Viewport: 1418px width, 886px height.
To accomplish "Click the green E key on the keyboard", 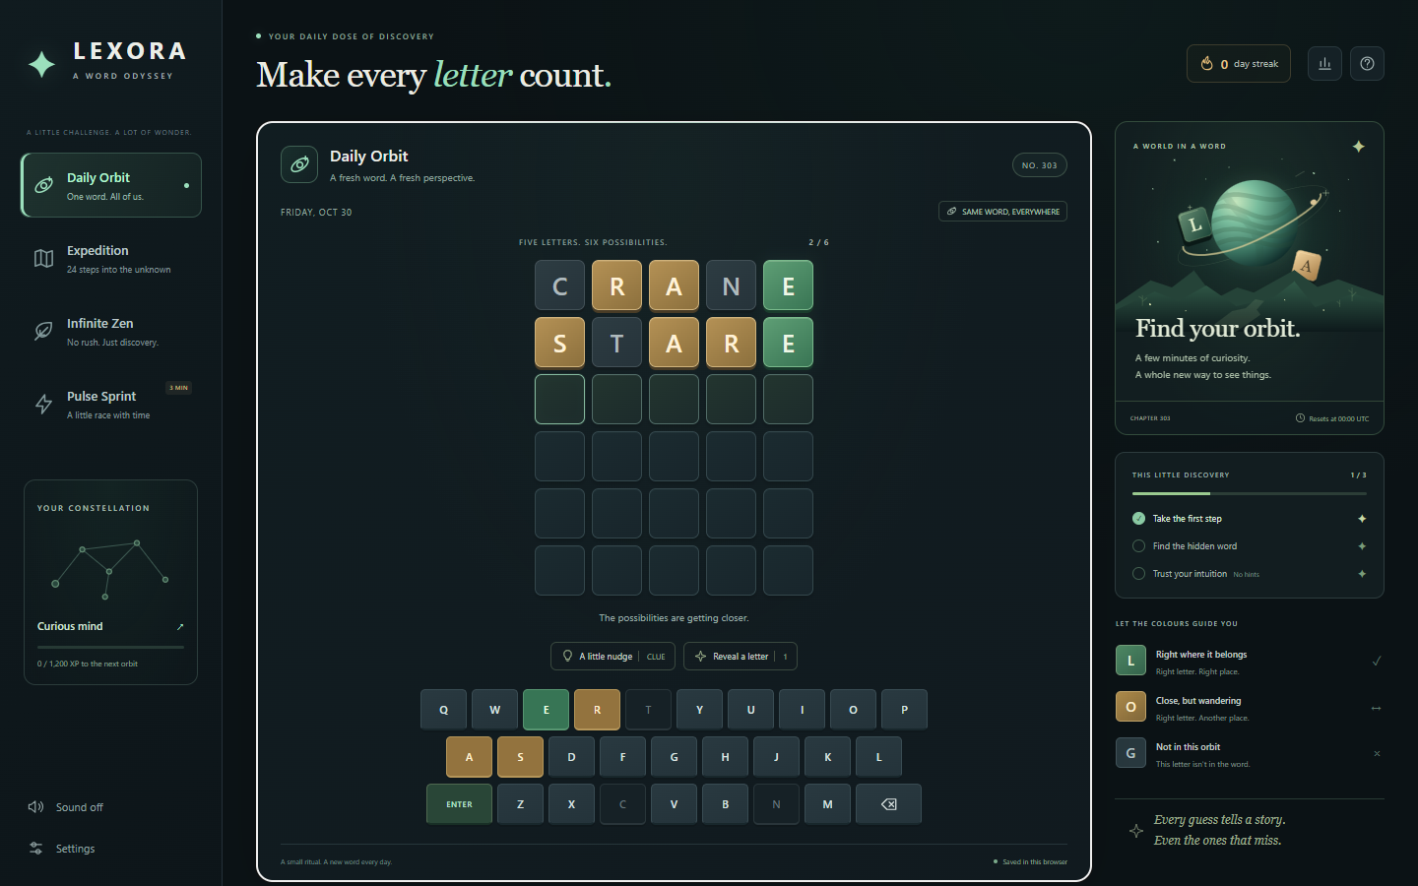I will [547, 710].
